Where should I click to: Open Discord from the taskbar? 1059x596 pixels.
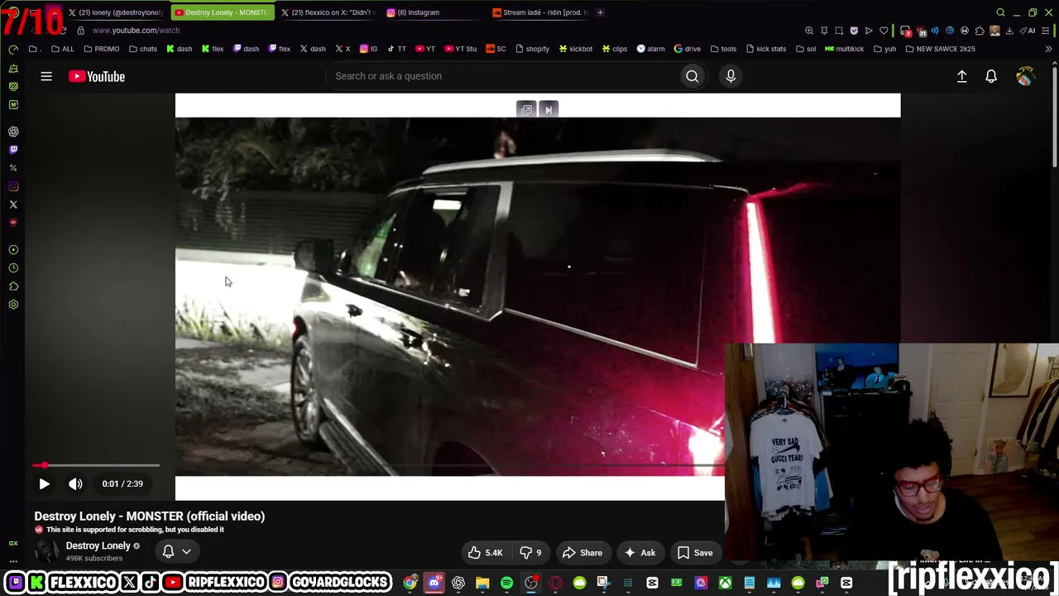coord(434,583)
